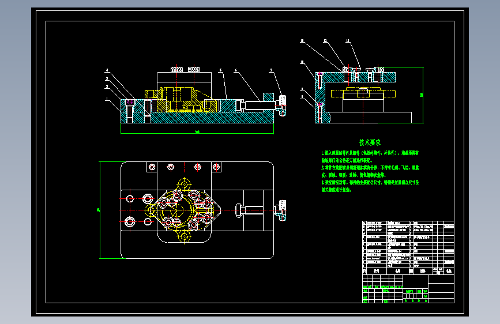Screen dimensions: 500x324
Task: Select balloon number 7 near the handle knob
Action: [x=272, y=70]
